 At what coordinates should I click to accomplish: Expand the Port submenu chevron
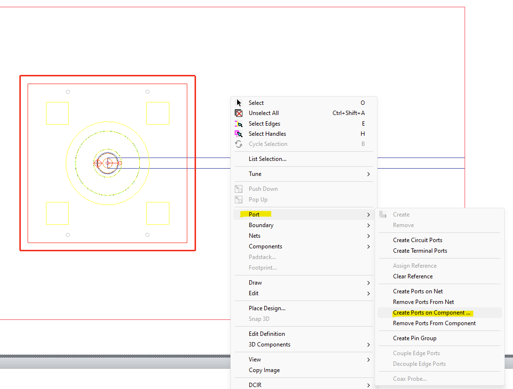click(368, 214)
